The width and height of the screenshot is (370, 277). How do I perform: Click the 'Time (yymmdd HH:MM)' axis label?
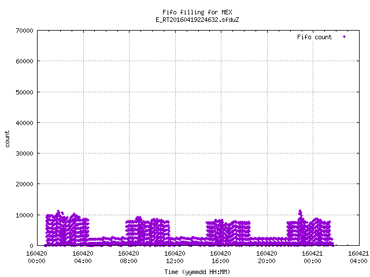click(197, 272)
